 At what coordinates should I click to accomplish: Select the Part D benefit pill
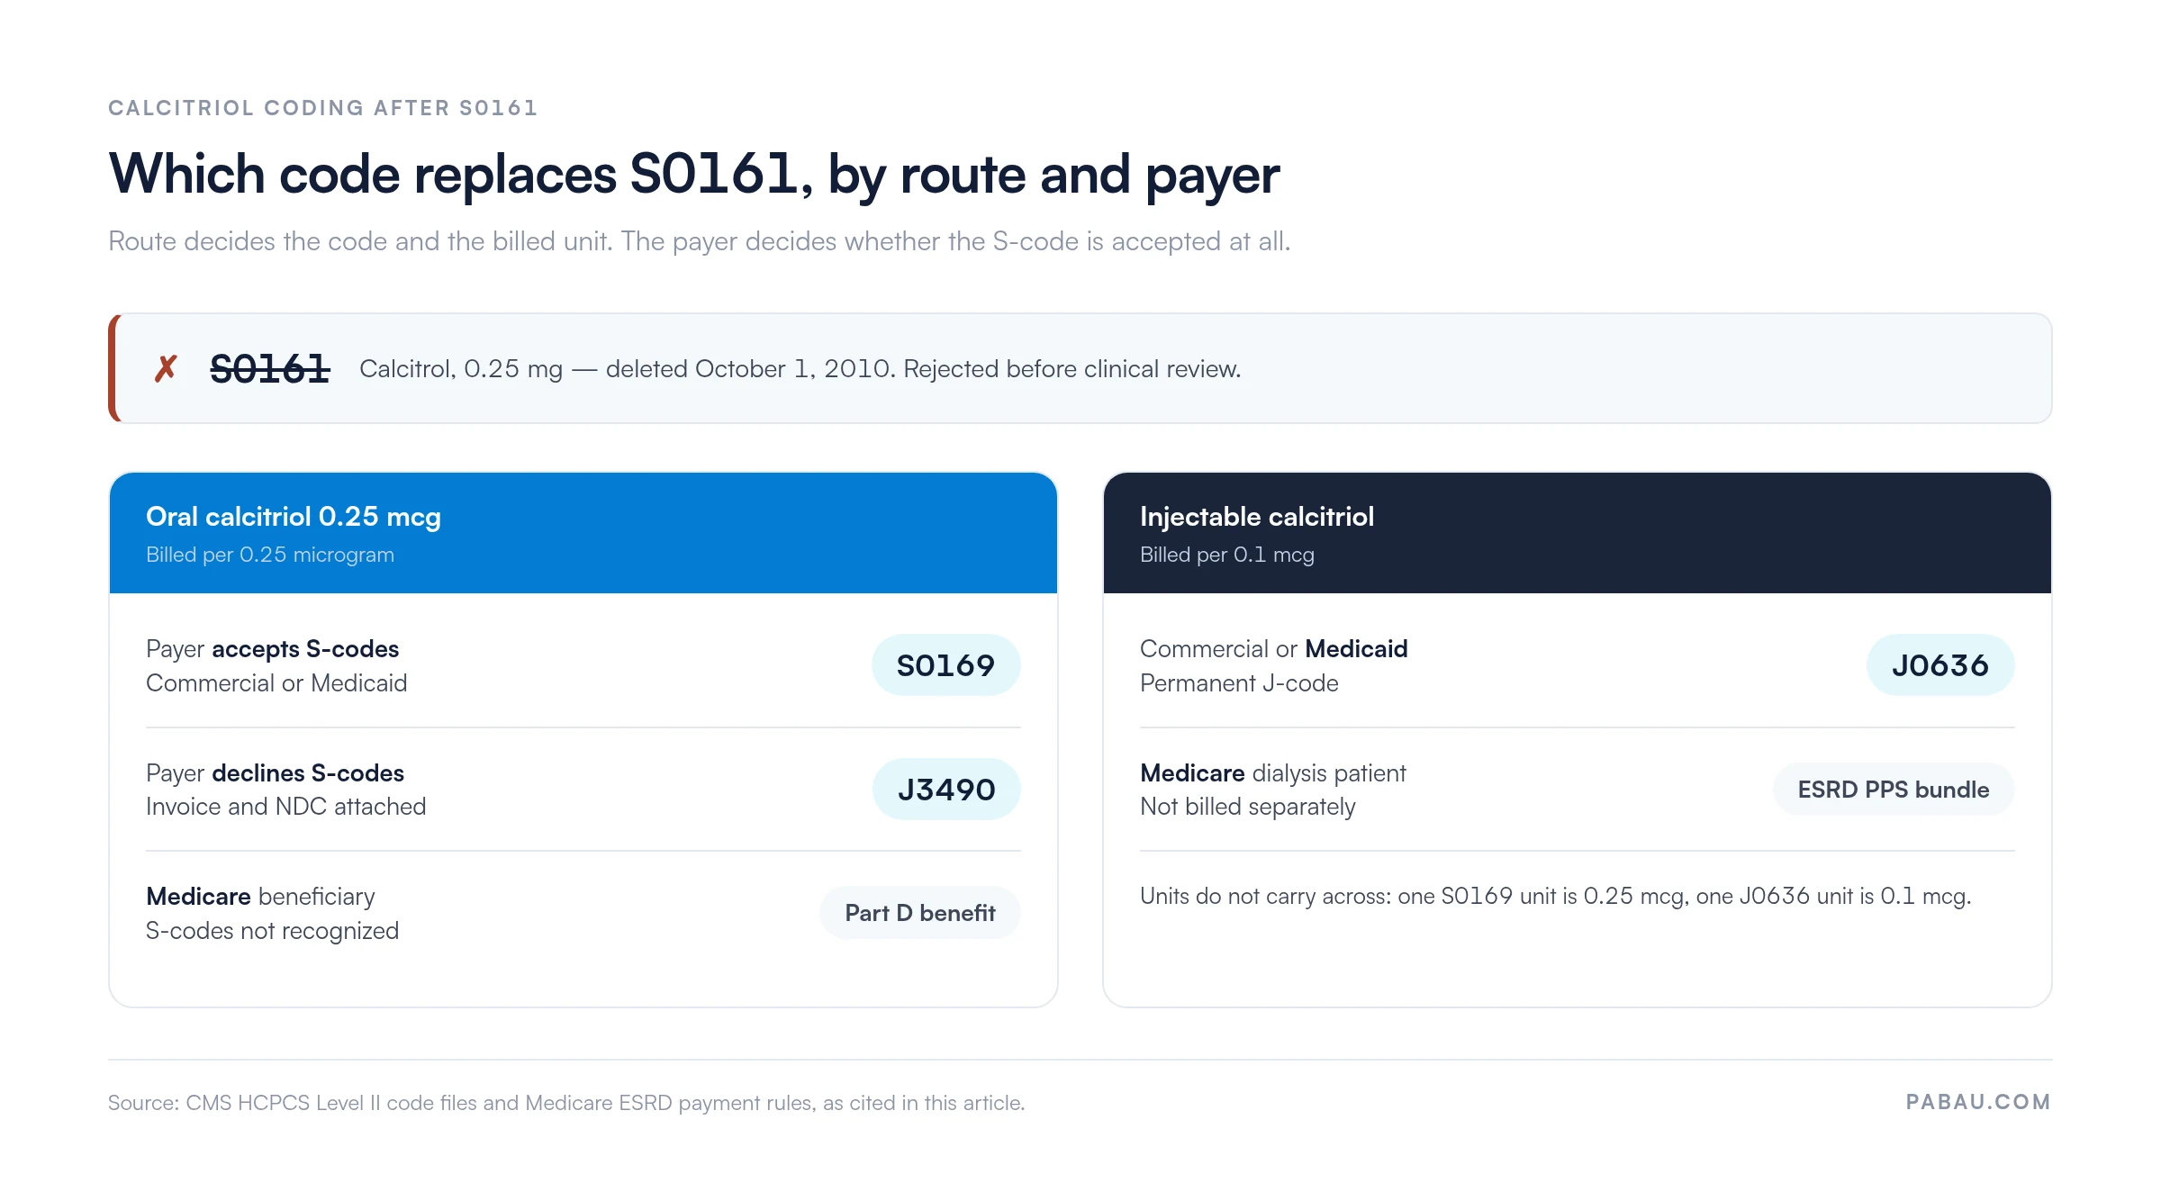[919, 913]
